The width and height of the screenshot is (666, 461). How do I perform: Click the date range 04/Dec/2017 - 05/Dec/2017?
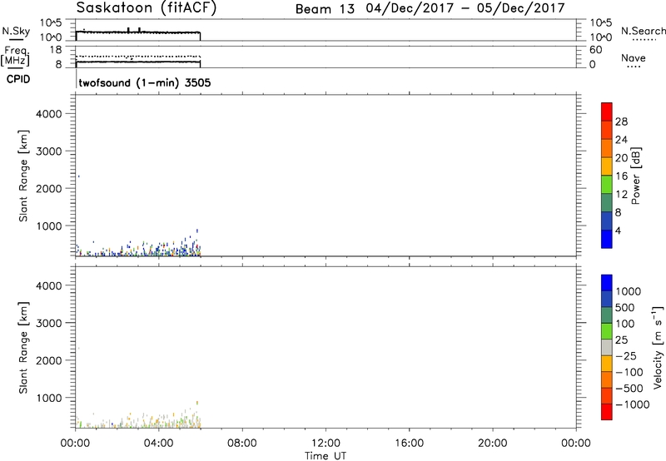point(465,8)
